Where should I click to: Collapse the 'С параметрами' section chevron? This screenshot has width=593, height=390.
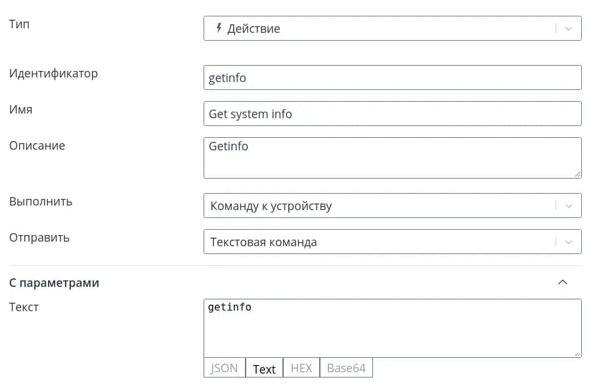562,282
